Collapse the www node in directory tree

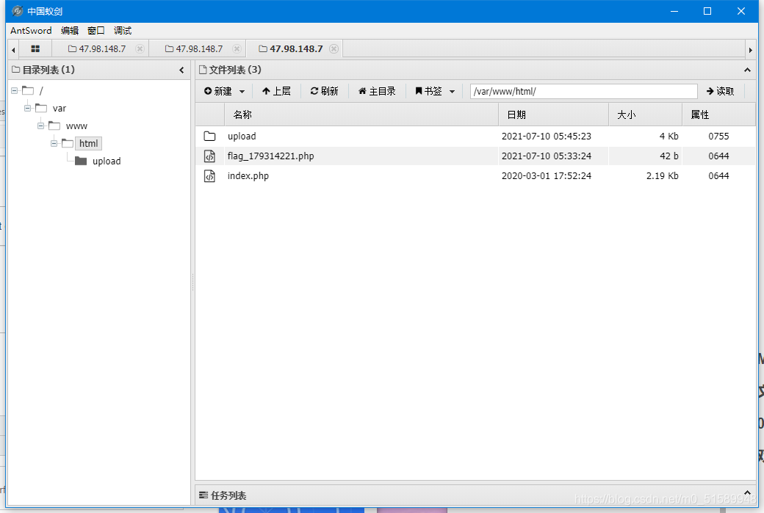click(x=40, y=125)
